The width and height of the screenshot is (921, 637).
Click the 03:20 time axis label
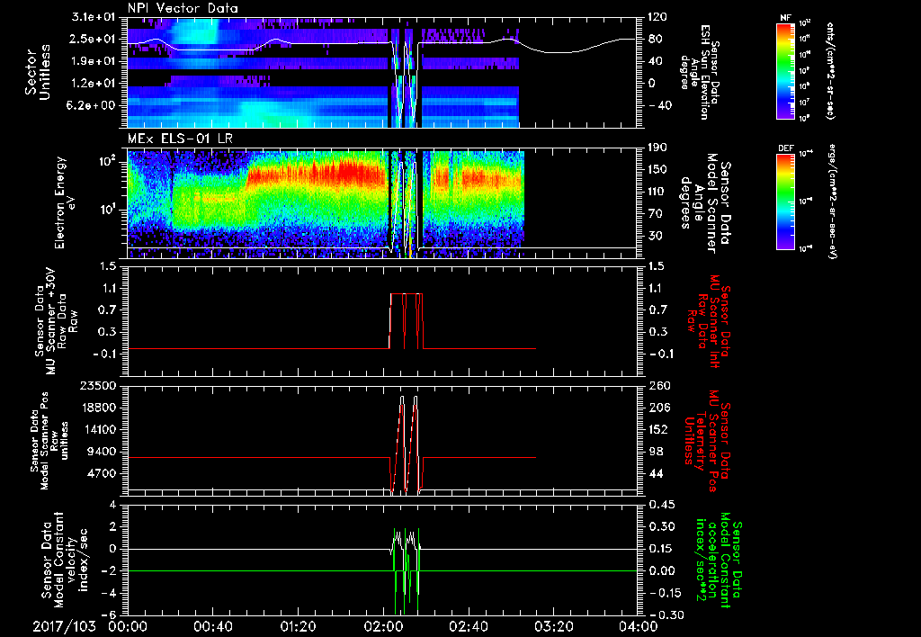pos(555,625)
